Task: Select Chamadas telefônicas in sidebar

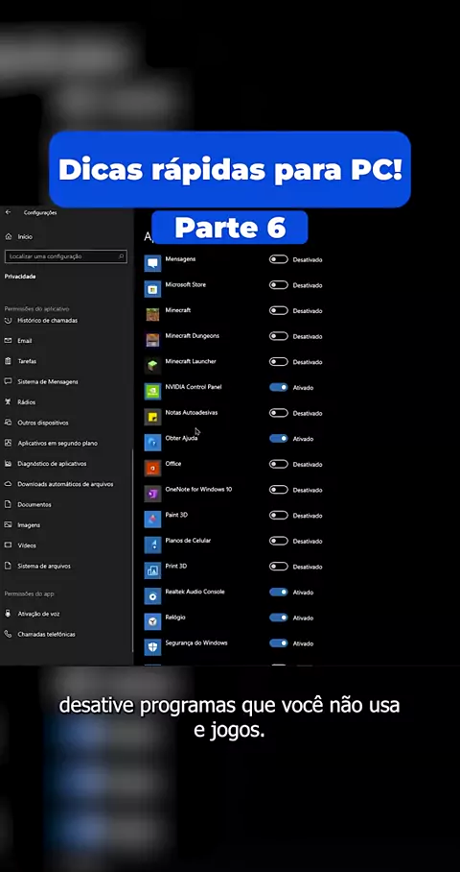Action: pos(39,635)
